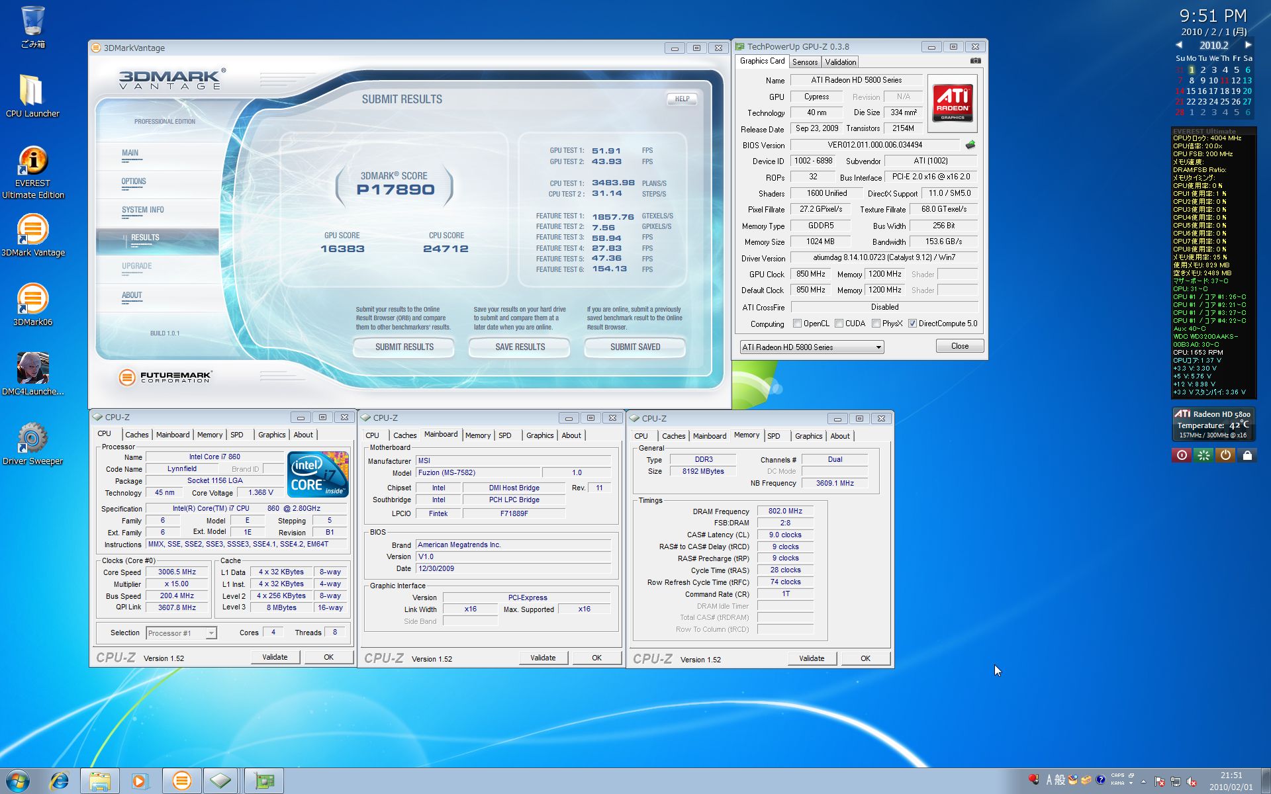This screenshot has width=1271, height=794.
Task: Click the GPU-Z screenshot camera icon
Action: click(975, 61)
